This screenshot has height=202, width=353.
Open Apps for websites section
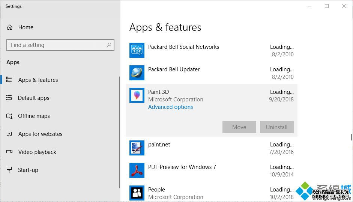(40, 134)
